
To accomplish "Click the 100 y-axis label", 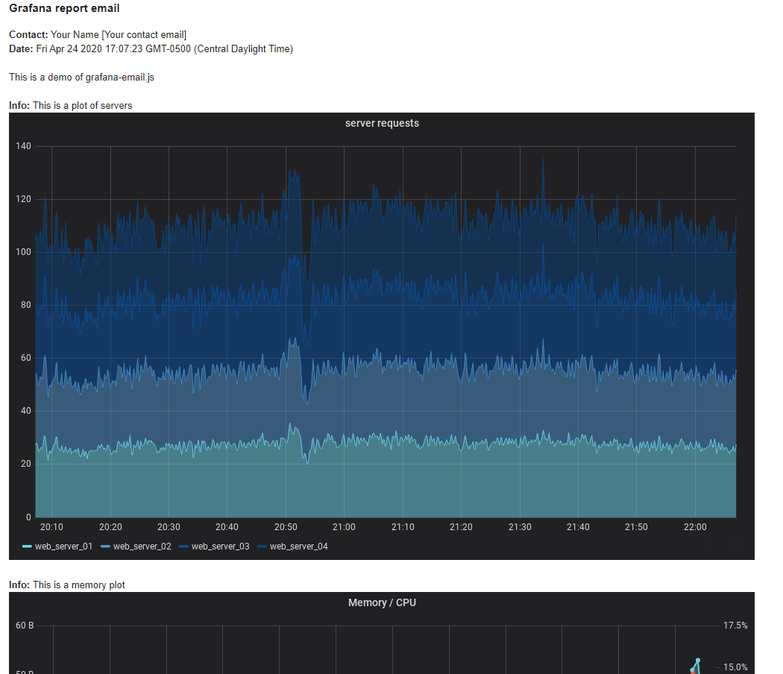I will click(23, 252).
